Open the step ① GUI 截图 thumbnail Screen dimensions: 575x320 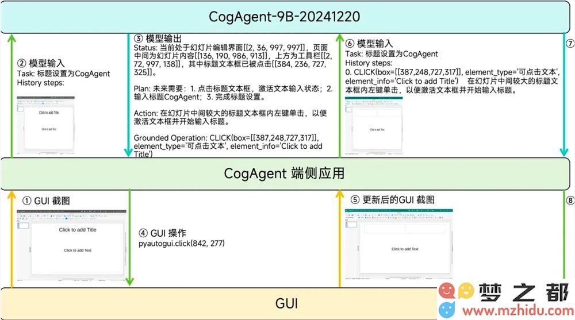[x=71, y=245]
